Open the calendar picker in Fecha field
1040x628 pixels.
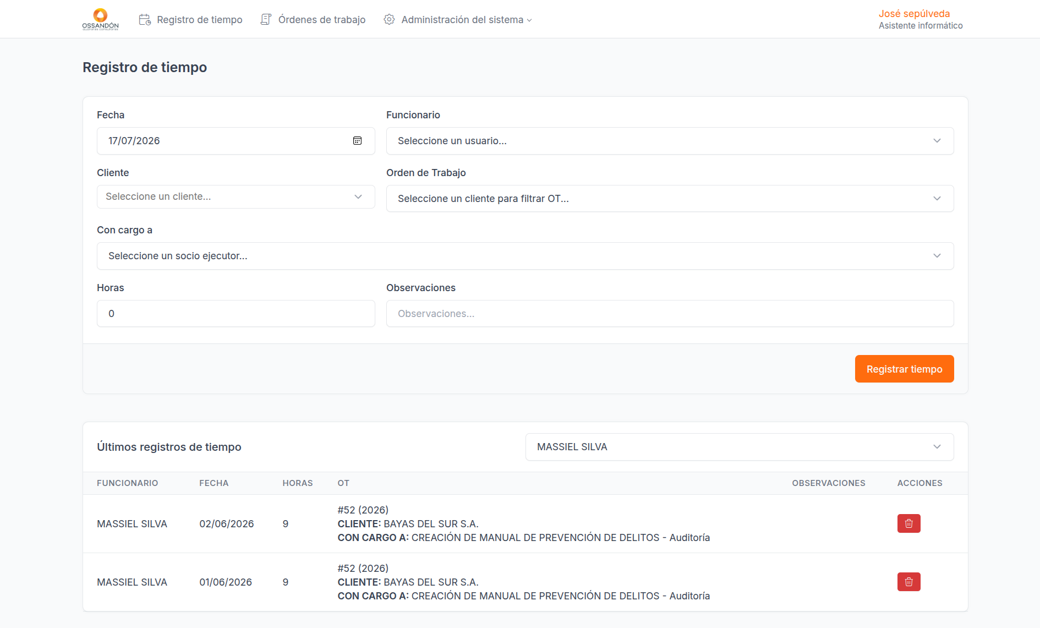point(357,141)
